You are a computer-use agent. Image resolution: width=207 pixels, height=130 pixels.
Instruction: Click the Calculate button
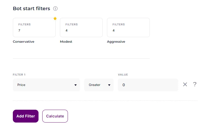tap(55, 116)
